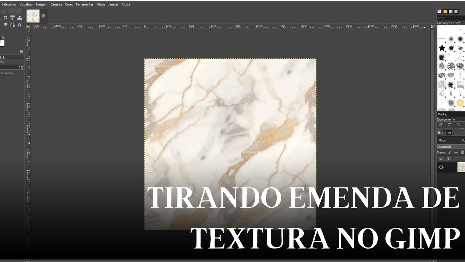Select the stacked horizontal lines brush
Screen dimensions: 465x262
[x=460, y=84]
